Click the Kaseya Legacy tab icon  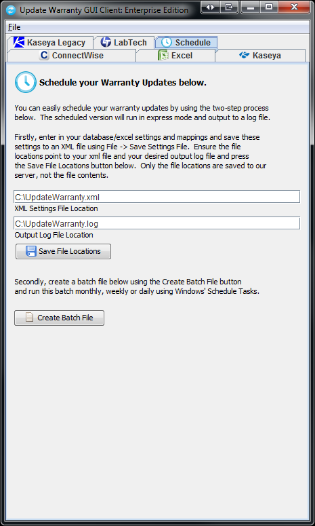point(19,42)
